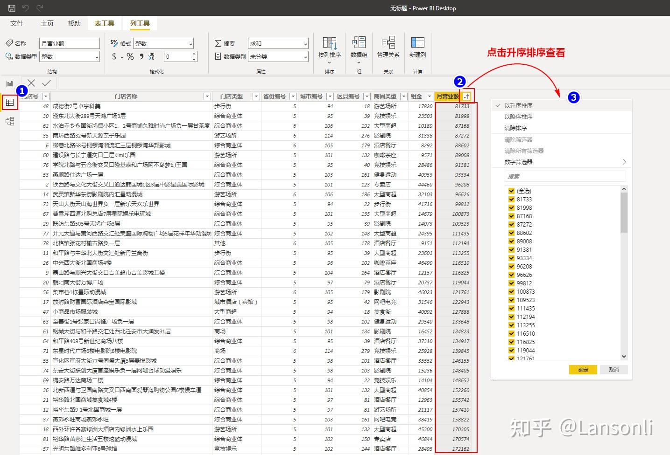
Task: Open filter dropdown for 门店类型 column
Action: pos(256,97)
